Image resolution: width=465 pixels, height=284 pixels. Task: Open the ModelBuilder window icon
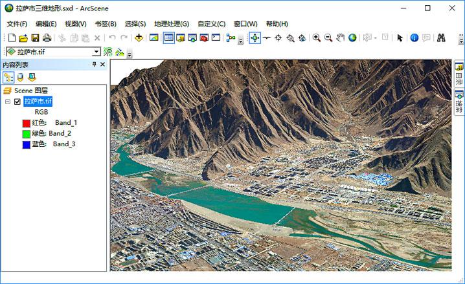click(x=231, y=38)
